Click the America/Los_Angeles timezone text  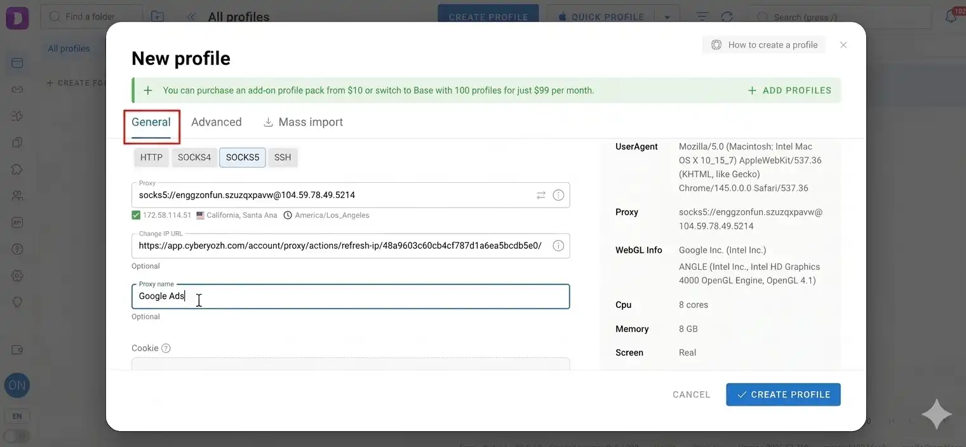[332, 215]
